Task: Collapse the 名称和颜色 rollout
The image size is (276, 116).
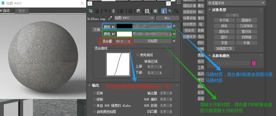Action: click(209, 56)
